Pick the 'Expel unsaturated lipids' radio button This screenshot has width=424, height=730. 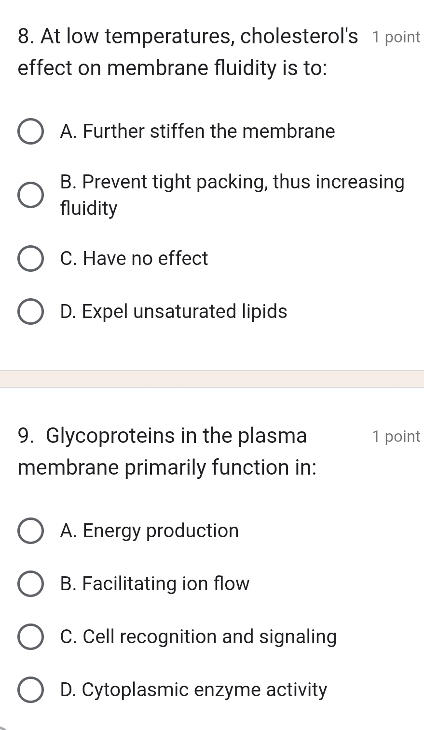coord(30,312)
